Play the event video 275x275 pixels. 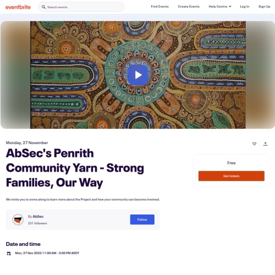[138, 75]
